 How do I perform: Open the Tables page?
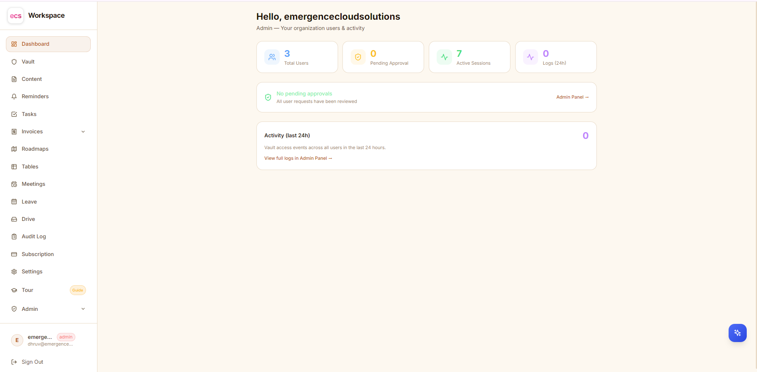[x=48, y=167]
